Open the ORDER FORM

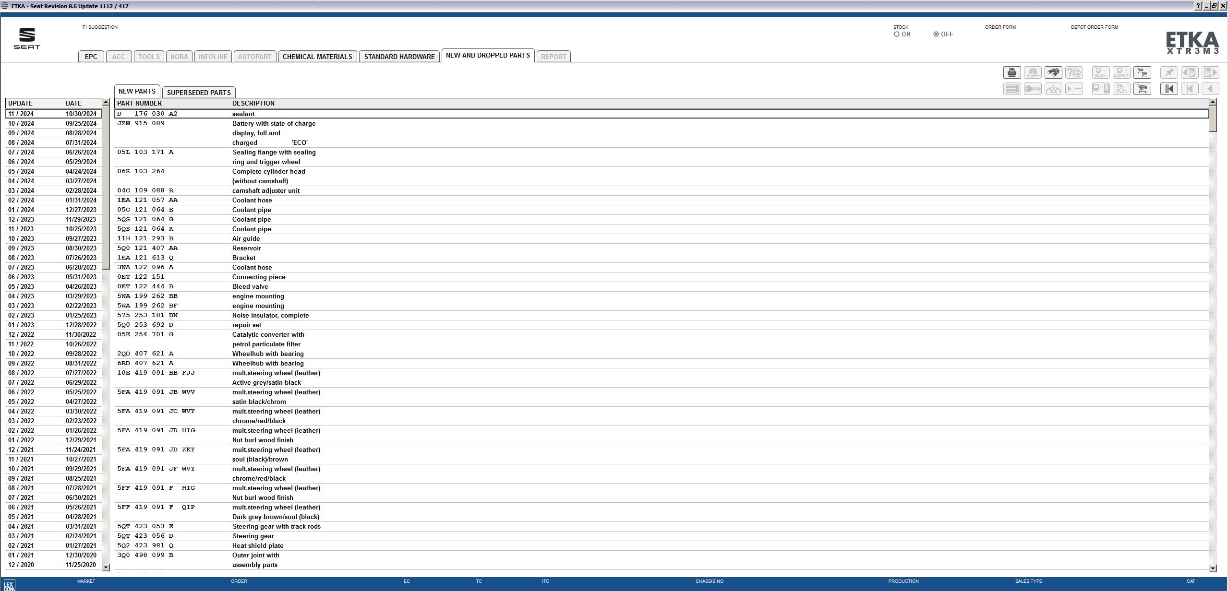pyautogui.click(x=1000, y=27)
